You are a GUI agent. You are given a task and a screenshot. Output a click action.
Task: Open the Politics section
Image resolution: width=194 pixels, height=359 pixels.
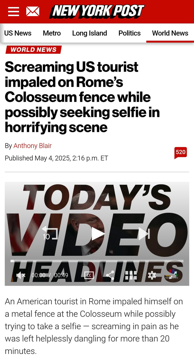pos(129,33)
